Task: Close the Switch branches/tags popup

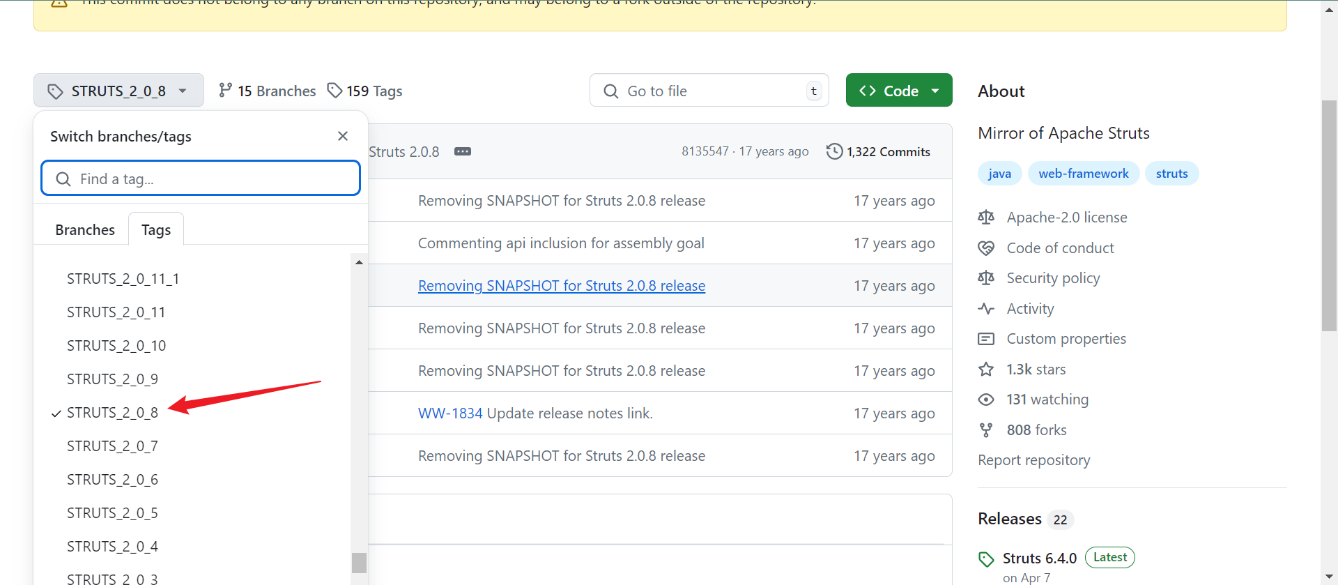Action: 343,136
